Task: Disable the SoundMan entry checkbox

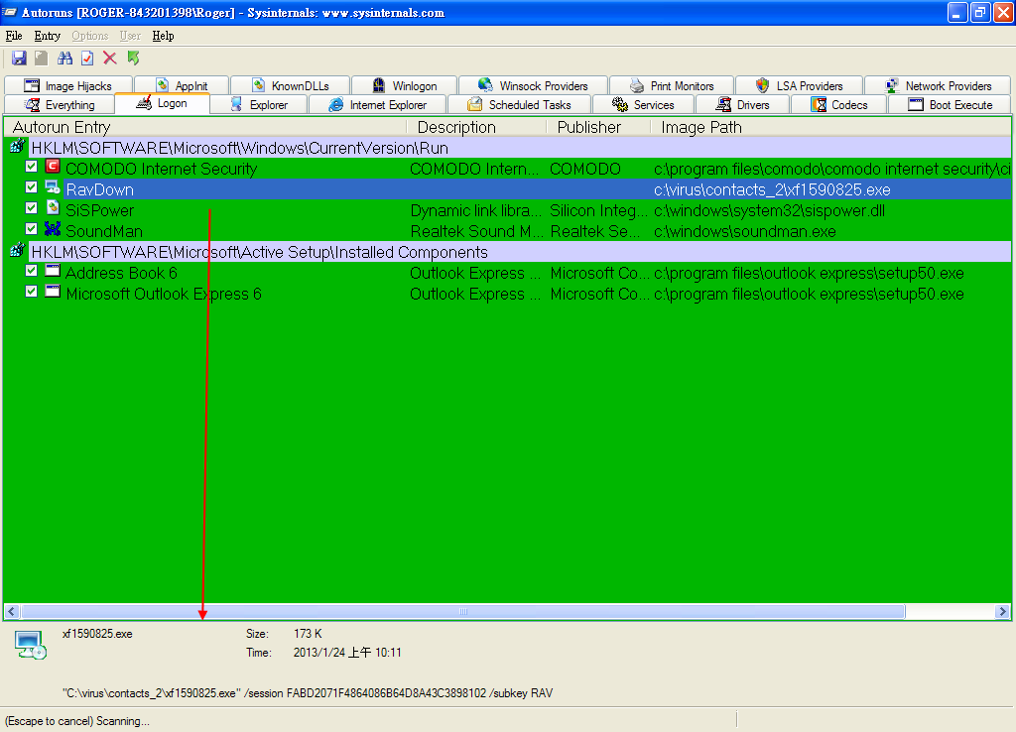Action: pyautogui.click(x=31, y=229)
